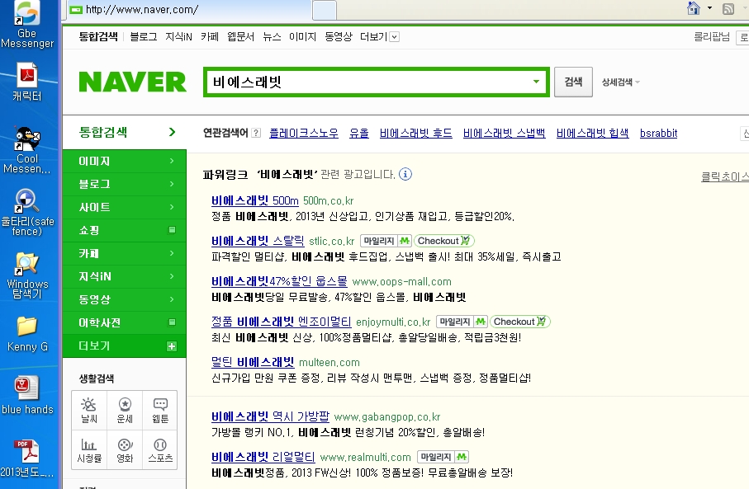
Task: Open ad link 비에스래빗47%할인 웁스몰
Action: tap(279, 281)
